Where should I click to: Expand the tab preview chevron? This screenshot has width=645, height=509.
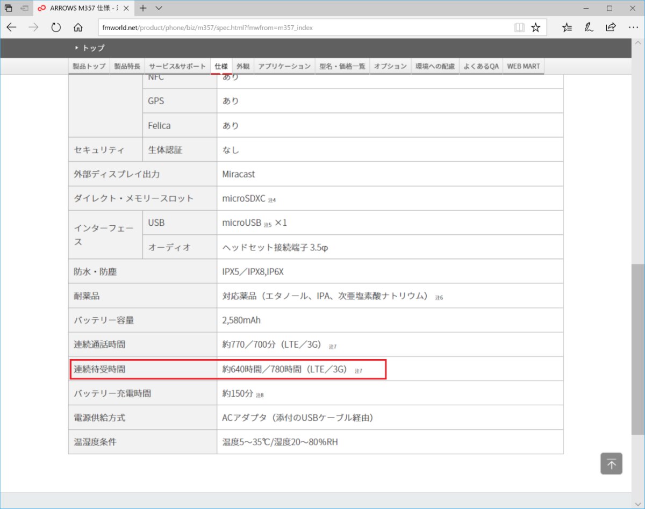coord(159,8)
